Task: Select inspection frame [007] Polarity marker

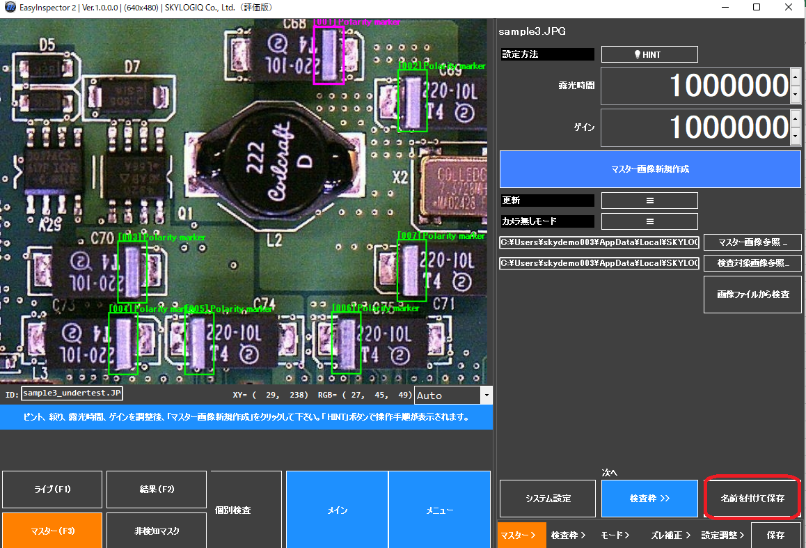Action: pyautogui.click(x=412, y=270)
